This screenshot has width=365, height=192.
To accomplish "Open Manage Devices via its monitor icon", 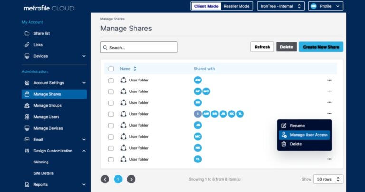I will click(x=27, y=128).
